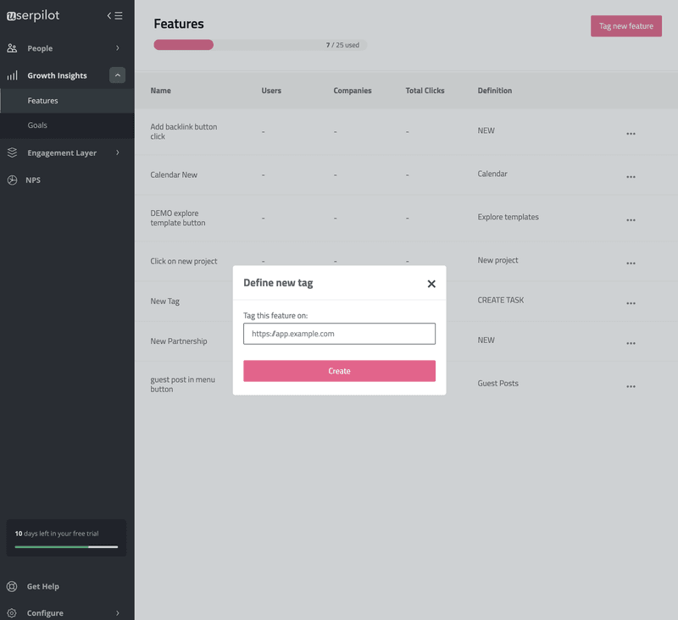
Task: Open the actions menu for Calendar New
Action: tap(631, 176)
